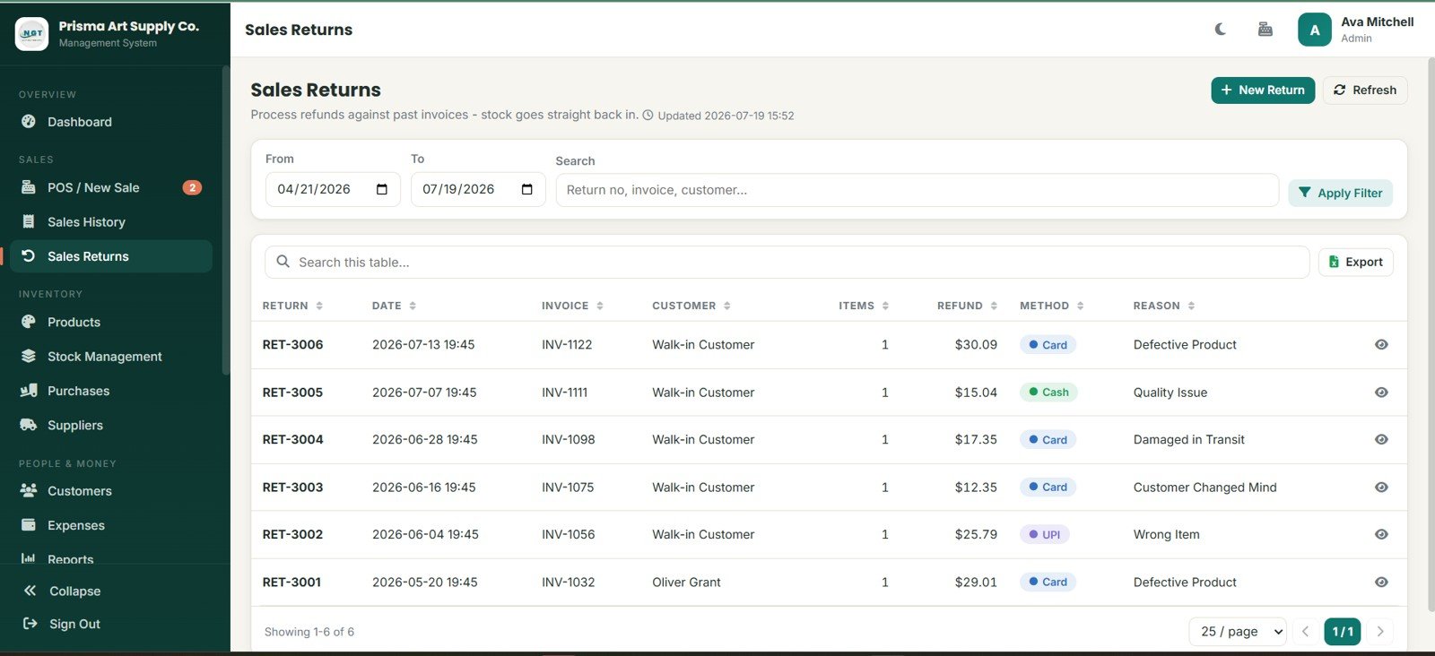Sort by DATE column

pyautogui.click(x=394, y=306)
